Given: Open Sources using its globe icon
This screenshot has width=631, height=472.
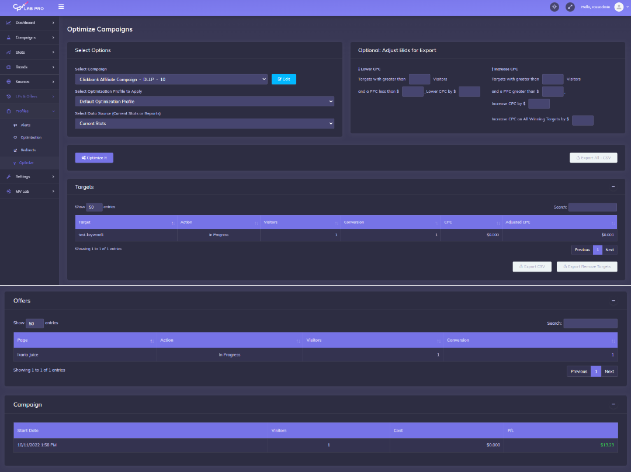Looking at the screenshot, I should point(8,81).
